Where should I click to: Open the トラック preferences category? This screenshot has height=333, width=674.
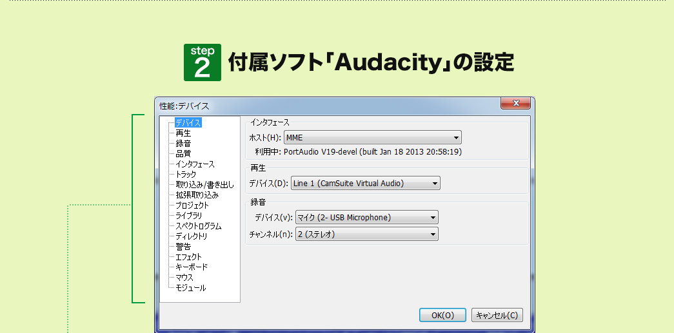pyautogui.click(x=186, y=174)
